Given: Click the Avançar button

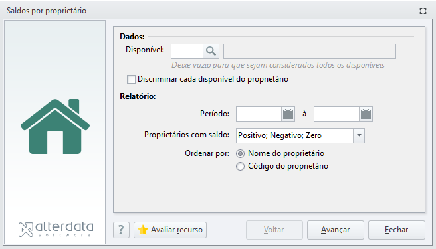Looking at the screenshot, I should (336, 230).
